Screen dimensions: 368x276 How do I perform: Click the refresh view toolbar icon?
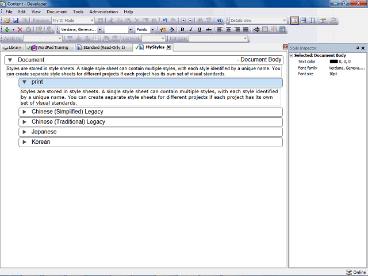tap(333, 21)
